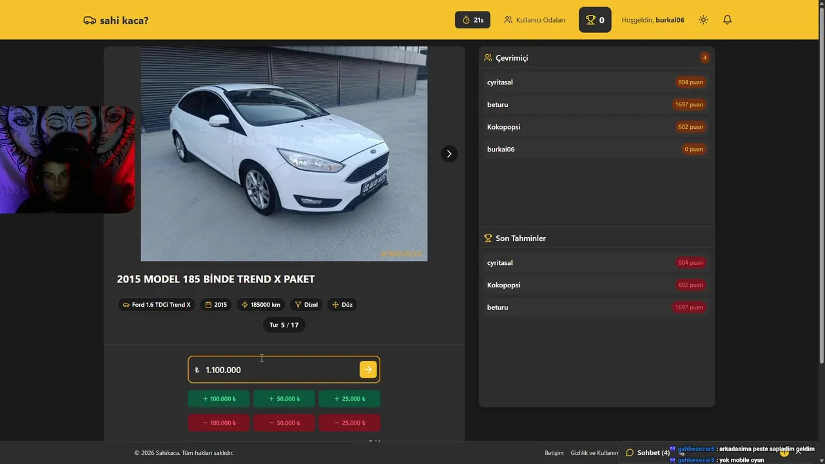This screenshot has width=825, height=464.
Task: Click the Düz transmission tag
Action: (x=342, y=305)
